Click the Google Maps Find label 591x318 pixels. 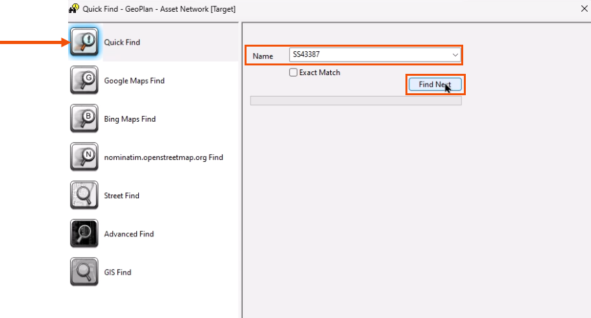click(x=134, y=80)
